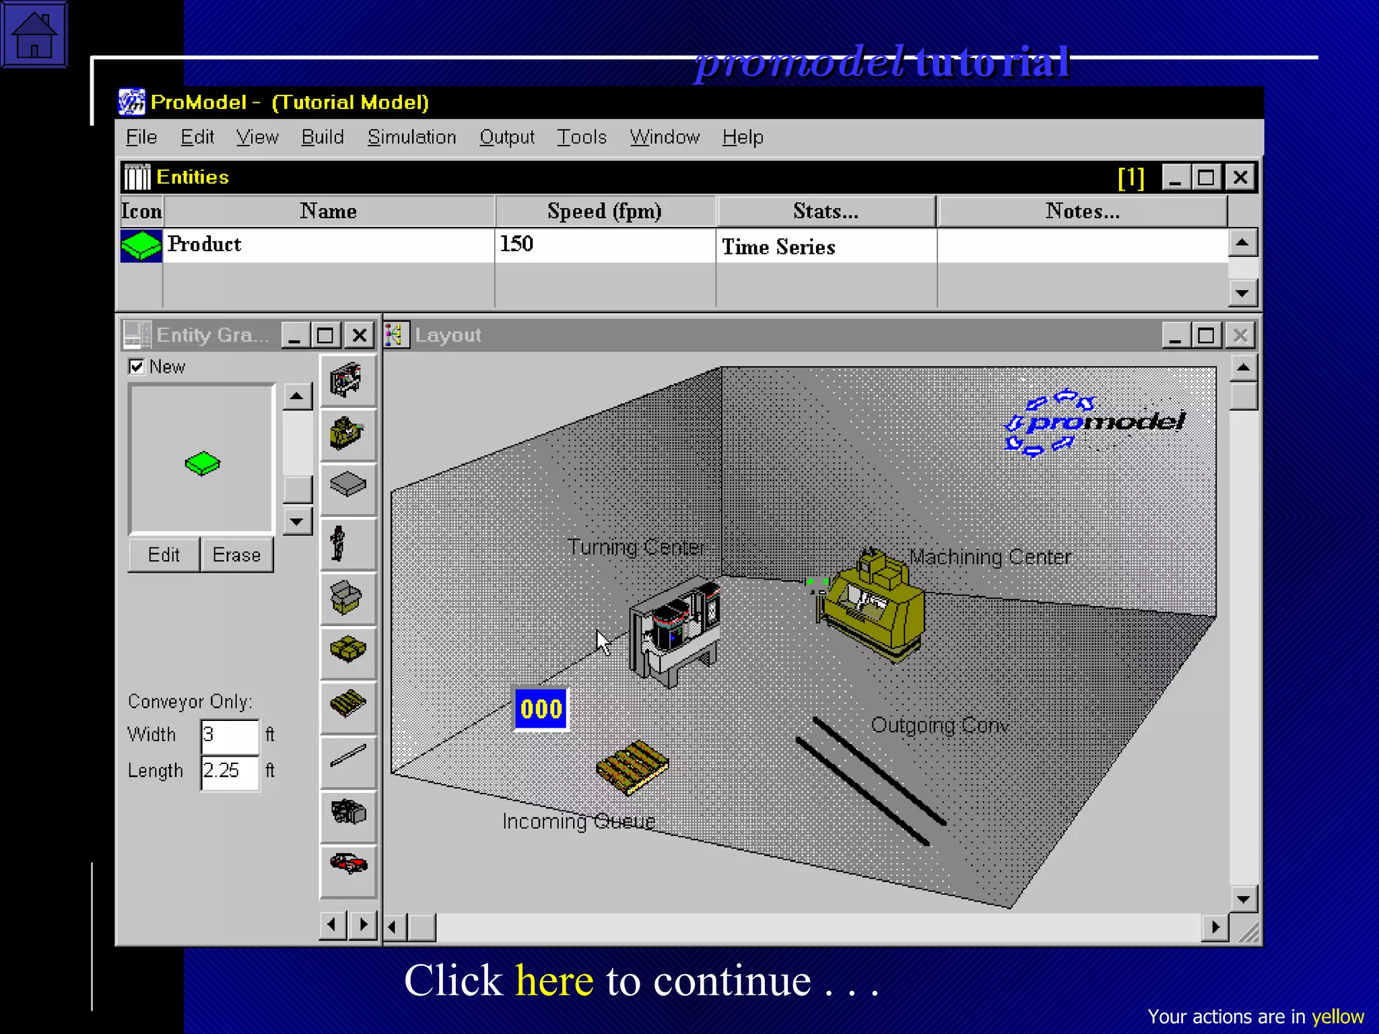Click the Entity Graphics window title icon
The height and width of the screenshot is (1034, 1379).
137,335
